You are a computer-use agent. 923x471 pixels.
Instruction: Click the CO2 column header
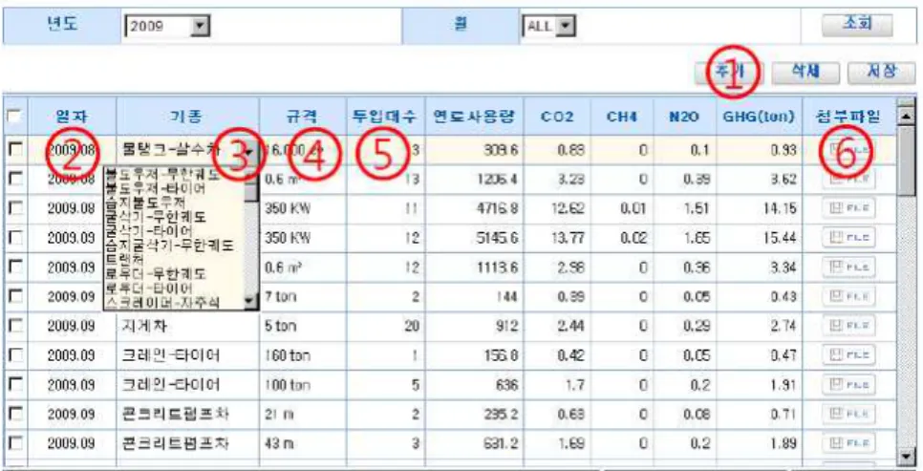click(557, 118)
